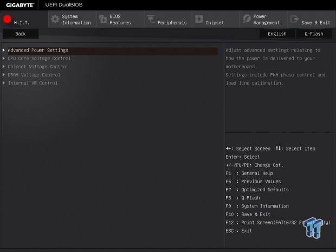Click the Back button
This screenshot has height=252, width=336.
(21, 34)
